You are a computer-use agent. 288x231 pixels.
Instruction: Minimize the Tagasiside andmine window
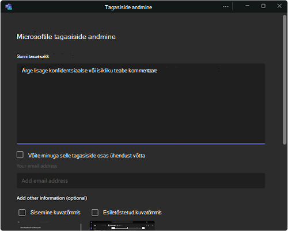247,6
